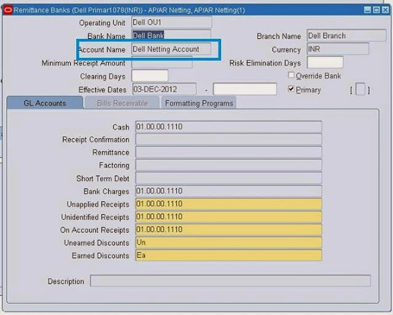
Task: Click the Currency field showing INR
Action: [338, 49]
